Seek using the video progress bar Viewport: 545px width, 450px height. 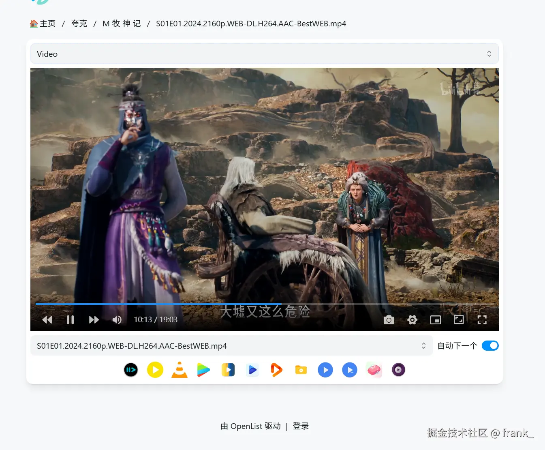(x=265, y=304)
